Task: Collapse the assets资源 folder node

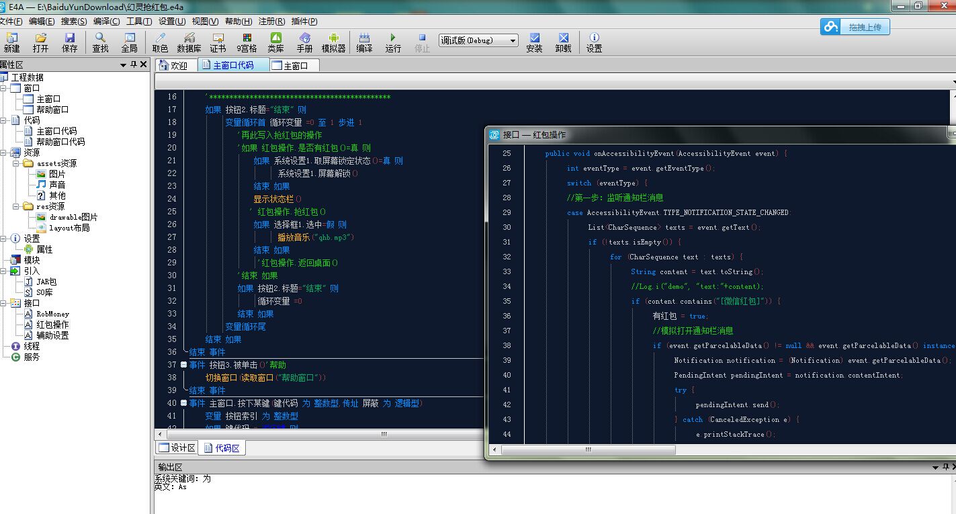Action: (15, 163)
